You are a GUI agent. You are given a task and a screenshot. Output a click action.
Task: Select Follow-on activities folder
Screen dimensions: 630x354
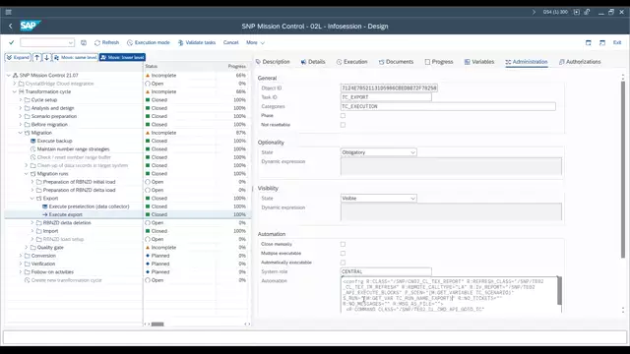point(52,272)
